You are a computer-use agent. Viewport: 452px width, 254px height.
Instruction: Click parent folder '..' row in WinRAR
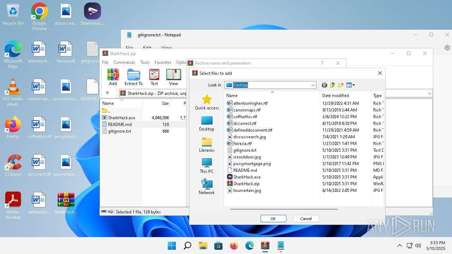(143, 111)
